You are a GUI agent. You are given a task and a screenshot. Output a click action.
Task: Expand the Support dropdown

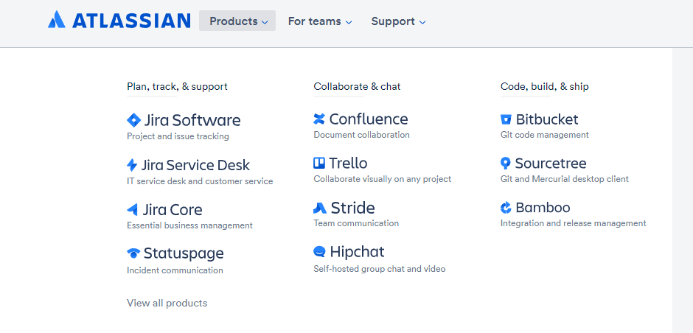398,21
